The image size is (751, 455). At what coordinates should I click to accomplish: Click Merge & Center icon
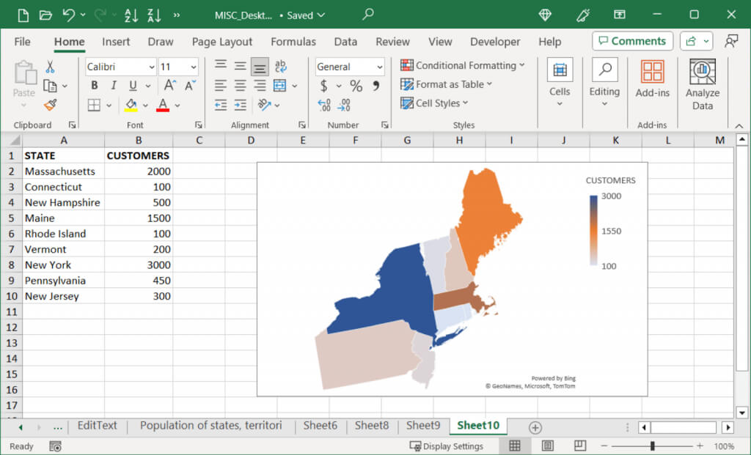(279, 86)
